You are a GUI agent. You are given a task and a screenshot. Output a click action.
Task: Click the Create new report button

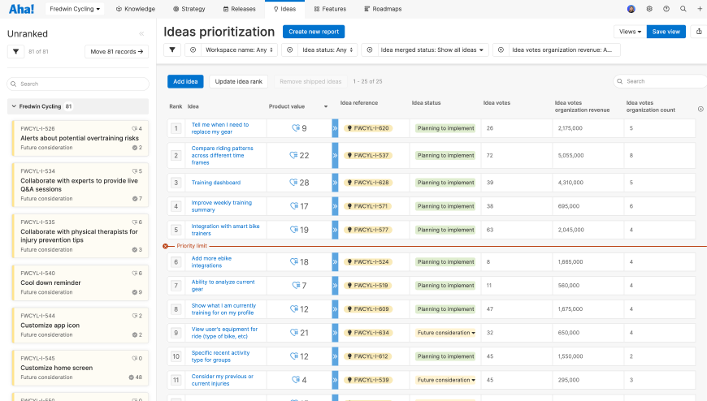[313, 32]
